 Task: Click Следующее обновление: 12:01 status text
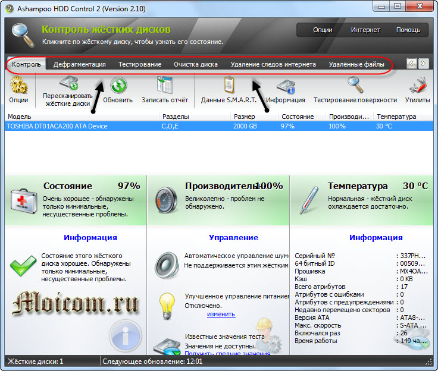(152, 361)
